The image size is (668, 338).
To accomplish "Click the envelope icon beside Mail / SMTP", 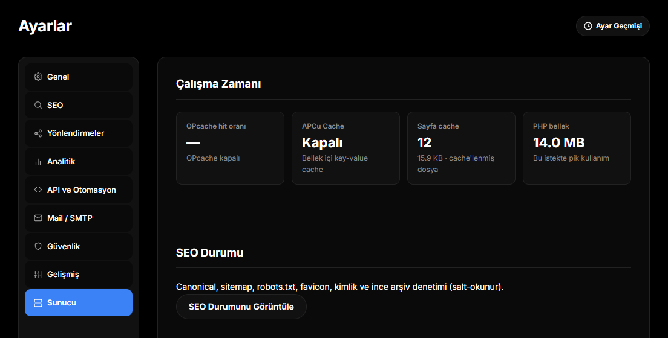I will [x=38, y=218].
